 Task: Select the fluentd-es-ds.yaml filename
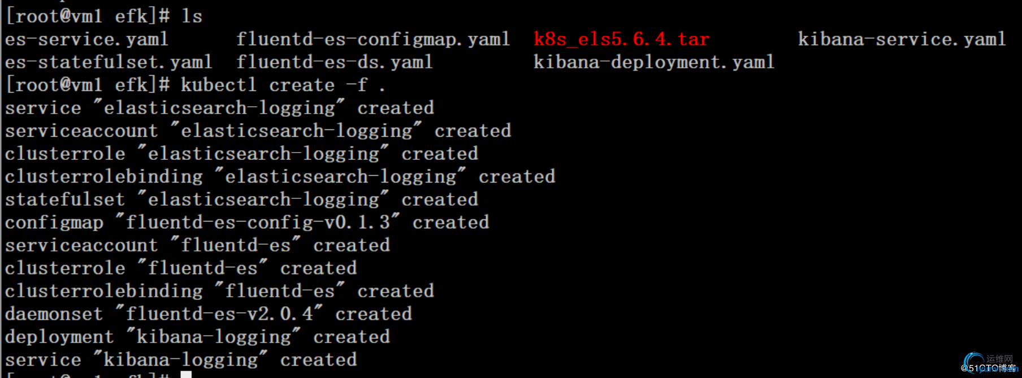(334, 62)
